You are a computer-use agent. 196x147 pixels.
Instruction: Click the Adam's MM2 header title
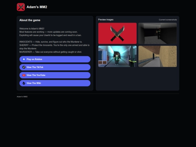37,7
